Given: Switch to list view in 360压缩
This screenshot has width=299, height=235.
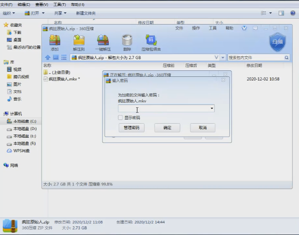Looking at the screenshot, I should (x=64, y=57).
